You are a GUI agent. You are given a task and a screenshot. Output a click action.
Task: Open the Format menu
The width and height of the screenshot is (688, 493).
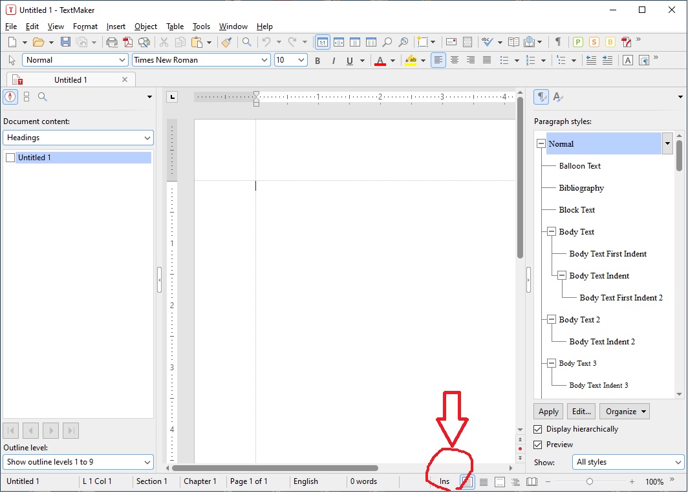click(x=85, y=26)
